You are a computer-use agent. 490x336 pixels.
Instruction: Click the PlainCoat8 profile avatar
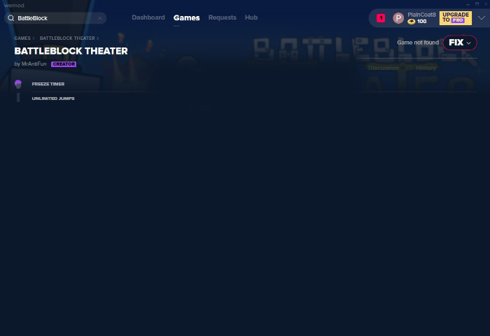pyautogui.click(x=398, y=18)
